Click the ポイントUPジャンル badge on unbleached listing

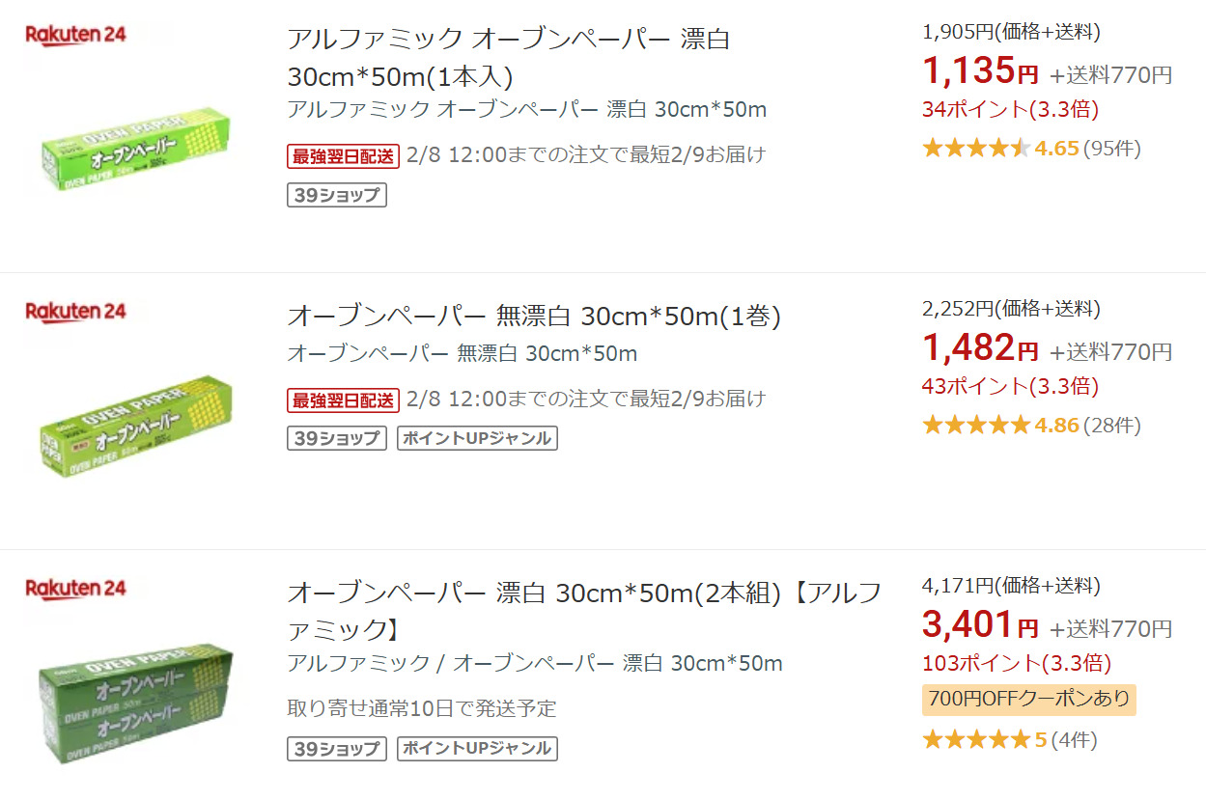pyautogui.click(x=477, y=438)
